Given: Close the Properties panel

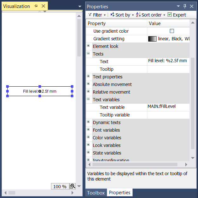Looking at the screenshot, I should pyautogui.click(x=192, y=6).
